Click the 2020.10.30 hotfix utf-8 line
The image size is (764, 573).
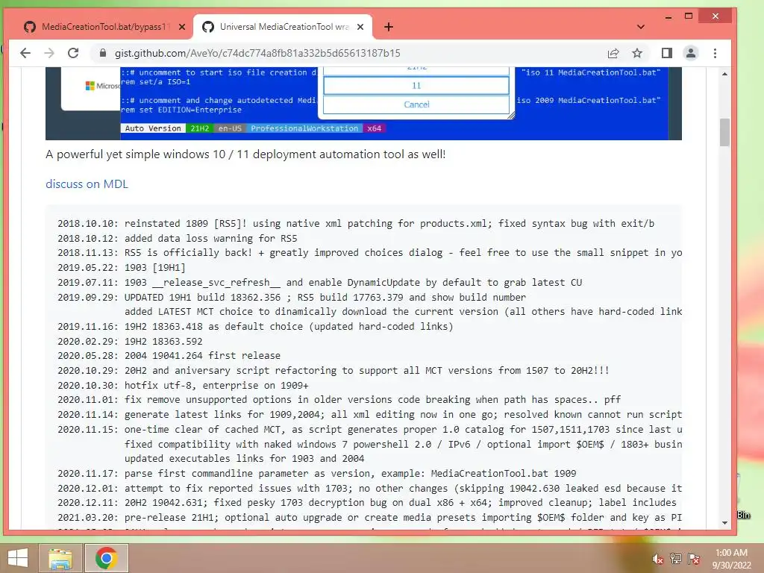coord(183,385)
